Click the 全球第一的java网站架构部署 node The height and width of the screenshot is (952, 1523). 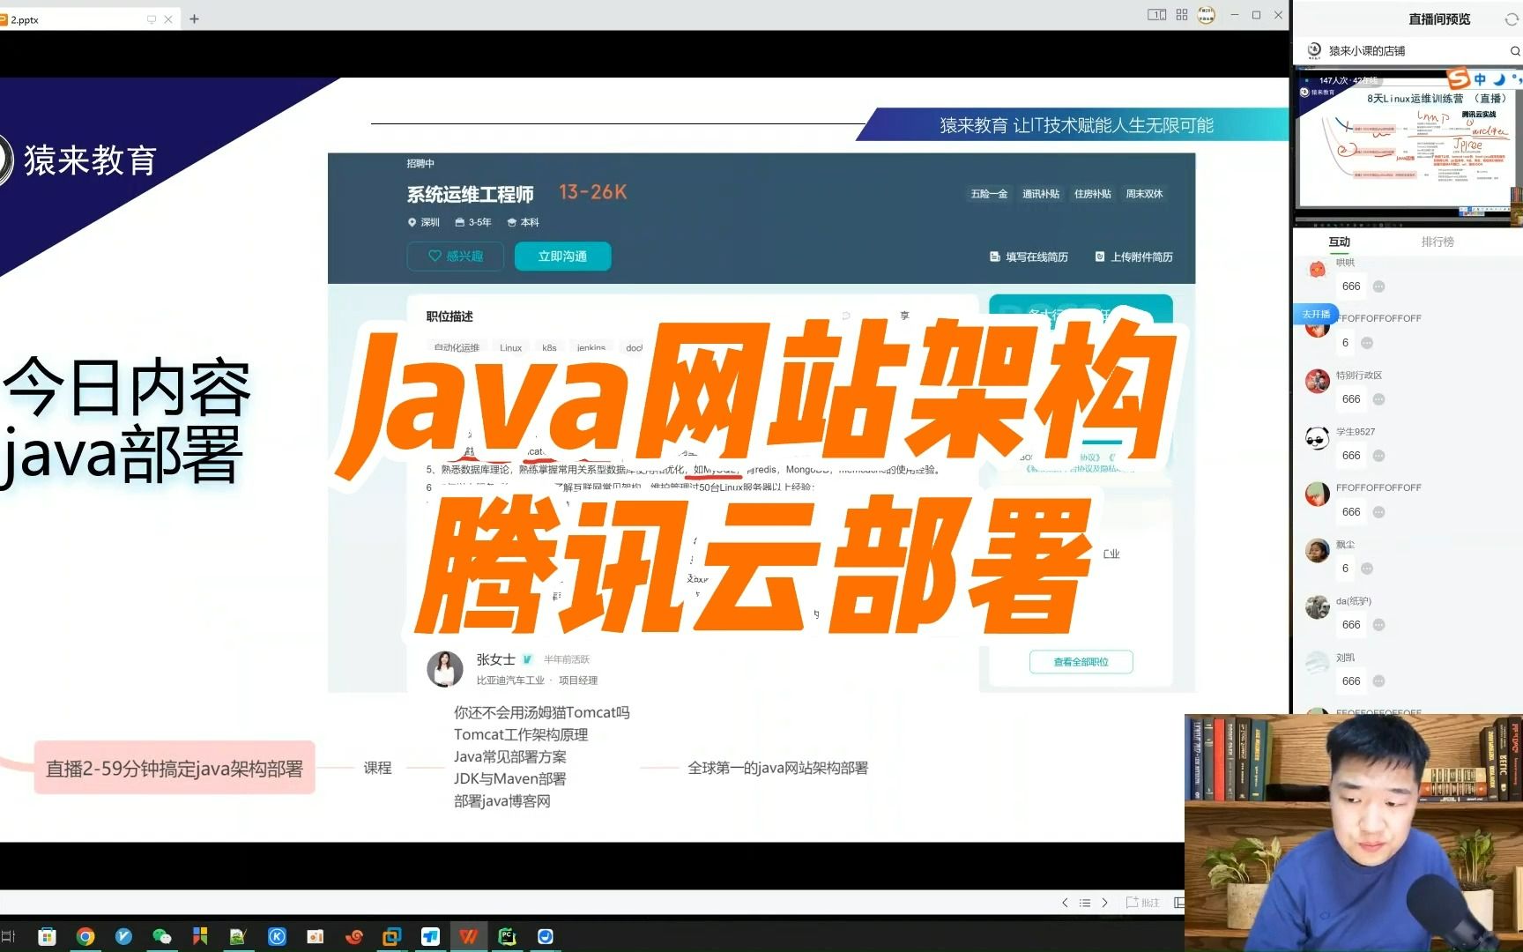777,768
